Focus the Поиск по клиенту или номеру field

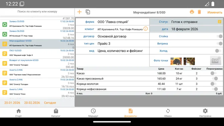pos(37,12)
